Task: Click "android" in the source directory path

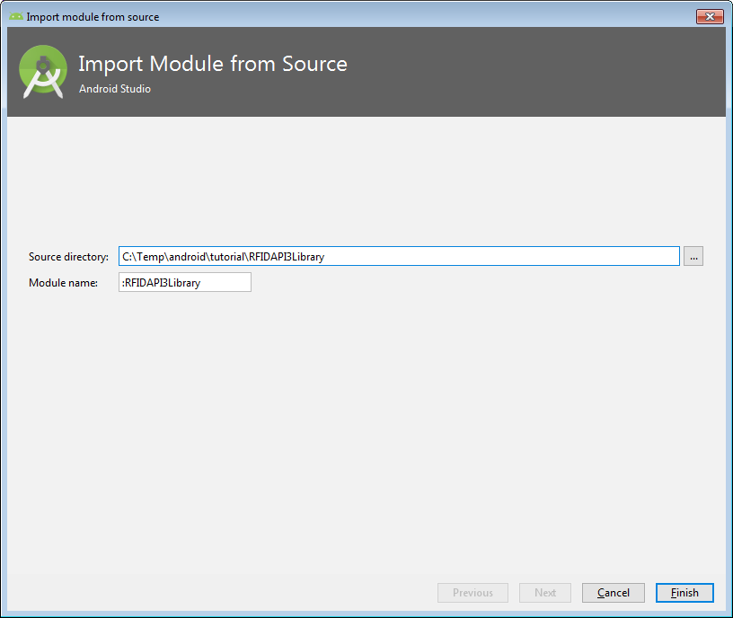Action: (187, 257)
